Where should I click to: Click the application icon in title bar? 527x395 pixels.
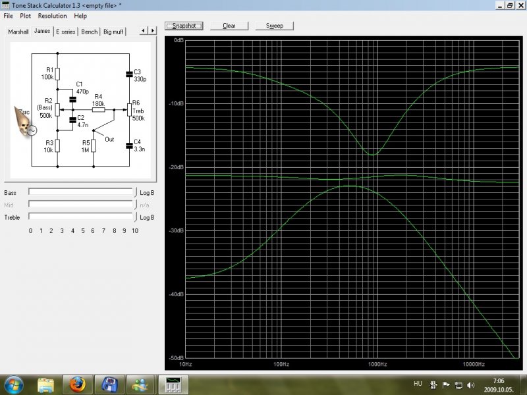[x=5, y=5]
